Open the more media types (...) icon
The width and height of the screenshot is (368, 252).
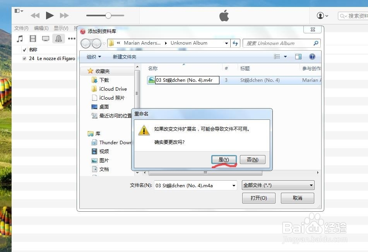[71, 38]
